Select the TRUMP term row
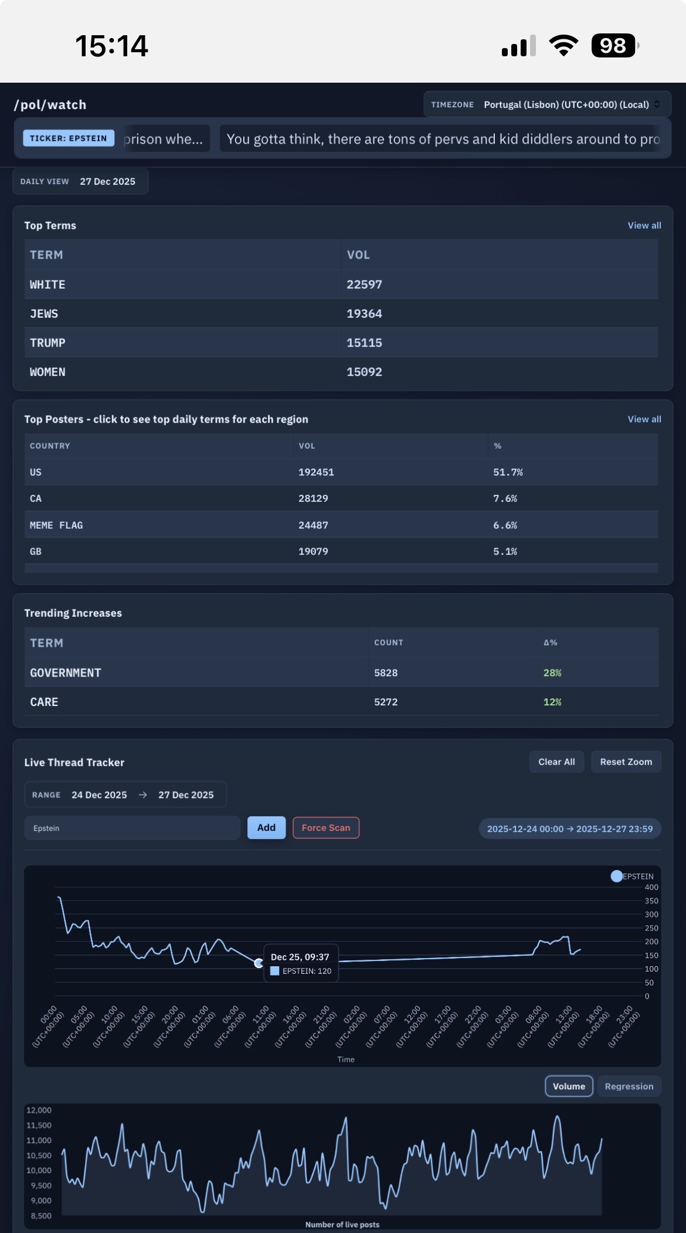Viewport: 686px width, 1233px height. click(x=341, y=342)
